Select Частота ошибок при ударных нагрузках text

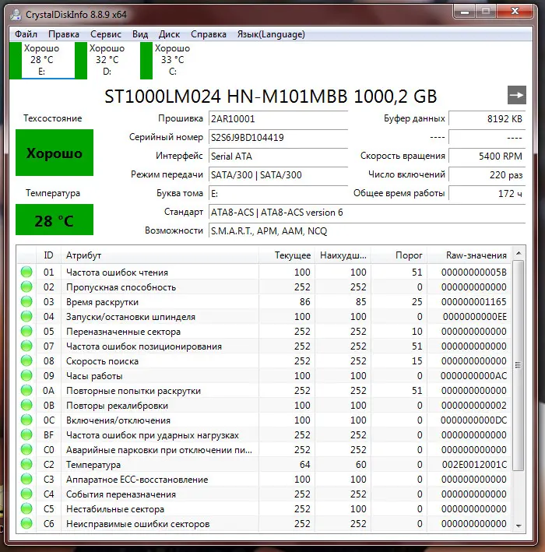click(x=153, y=435)
